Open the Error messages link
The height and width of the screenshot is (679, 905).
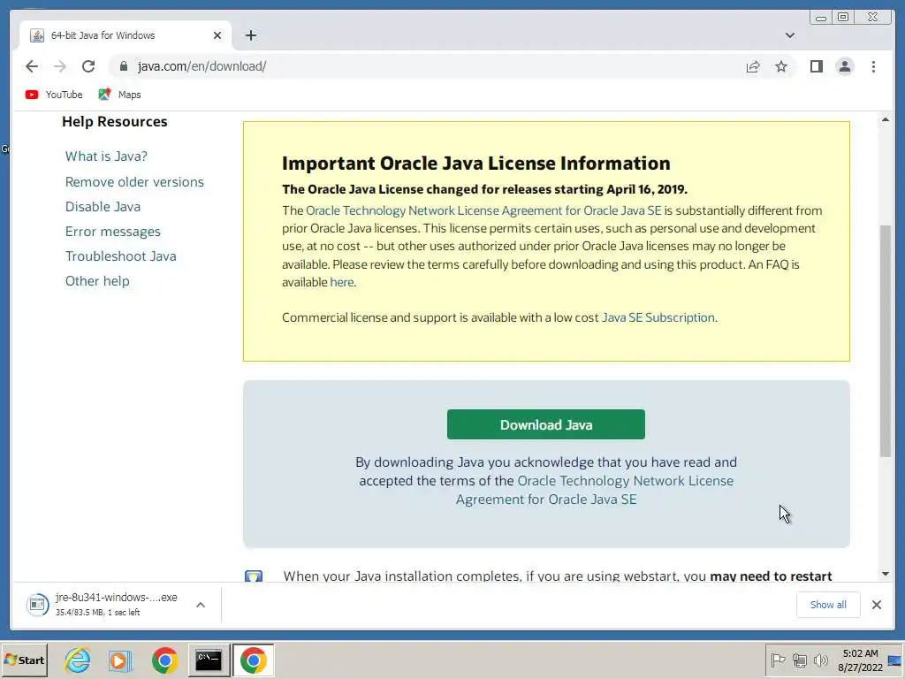[112, 232]
